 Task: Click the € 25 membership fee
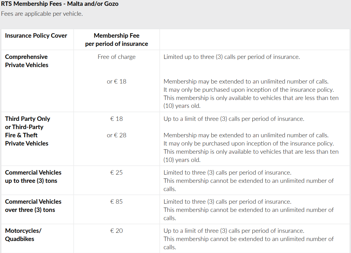pyautogui.click(x=116, y=173)
